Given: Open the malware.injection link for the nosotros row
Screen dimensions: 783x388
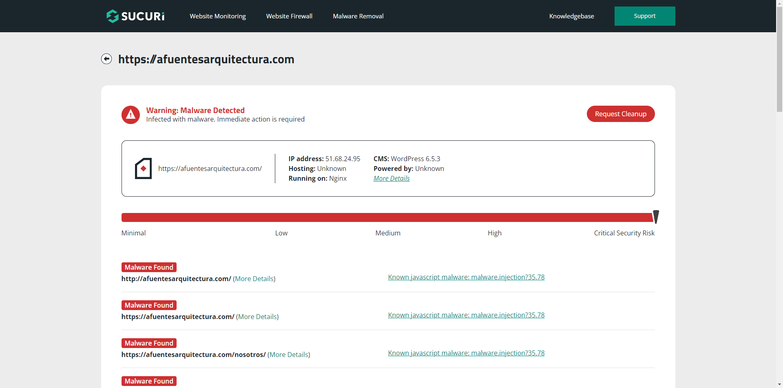Looking at the screenshot, I should click(466, 353).
